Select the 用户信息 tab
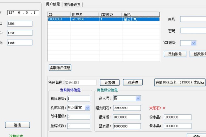The width and height of the screenshot is (206, 137). (x=53, y=4)
